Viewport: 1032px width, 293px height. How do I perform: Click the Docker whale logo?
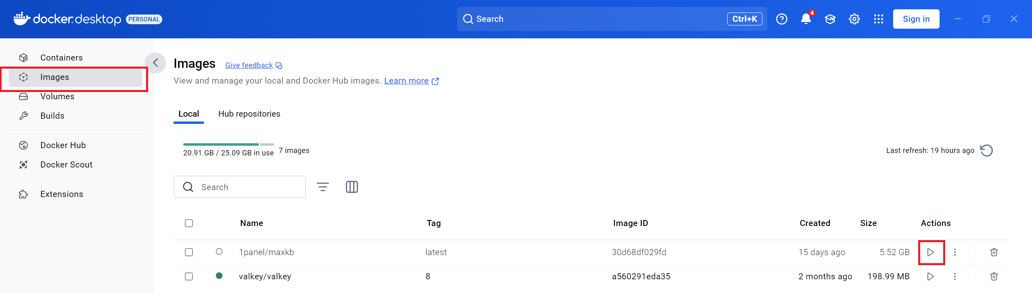22,19
